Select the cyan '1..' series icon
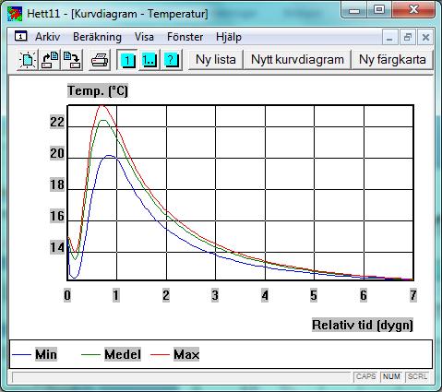This screenshot has height=392, width=442. 149,60
